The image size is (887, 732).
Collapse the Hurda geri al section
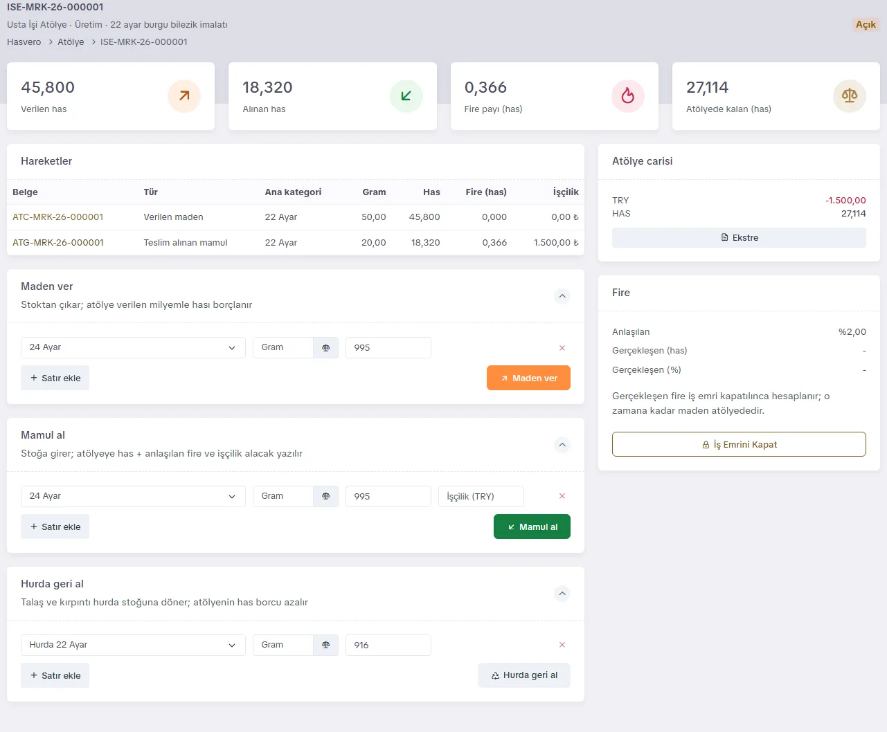click(563, 594)
